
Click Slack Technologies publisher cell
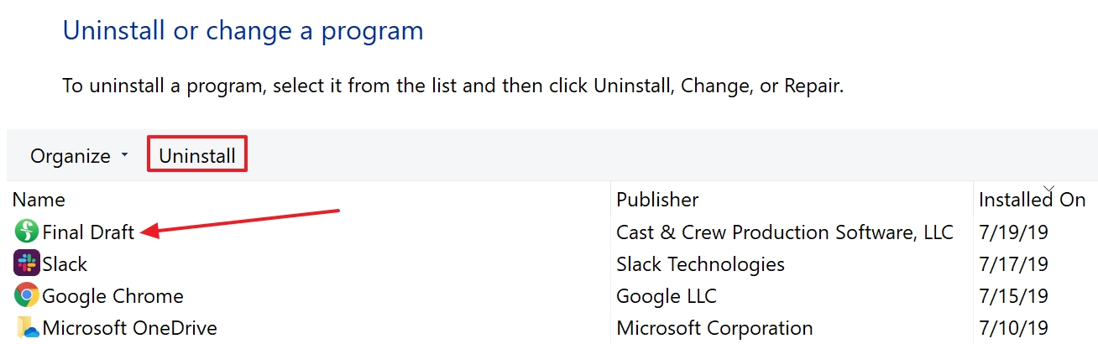(700, 264)
